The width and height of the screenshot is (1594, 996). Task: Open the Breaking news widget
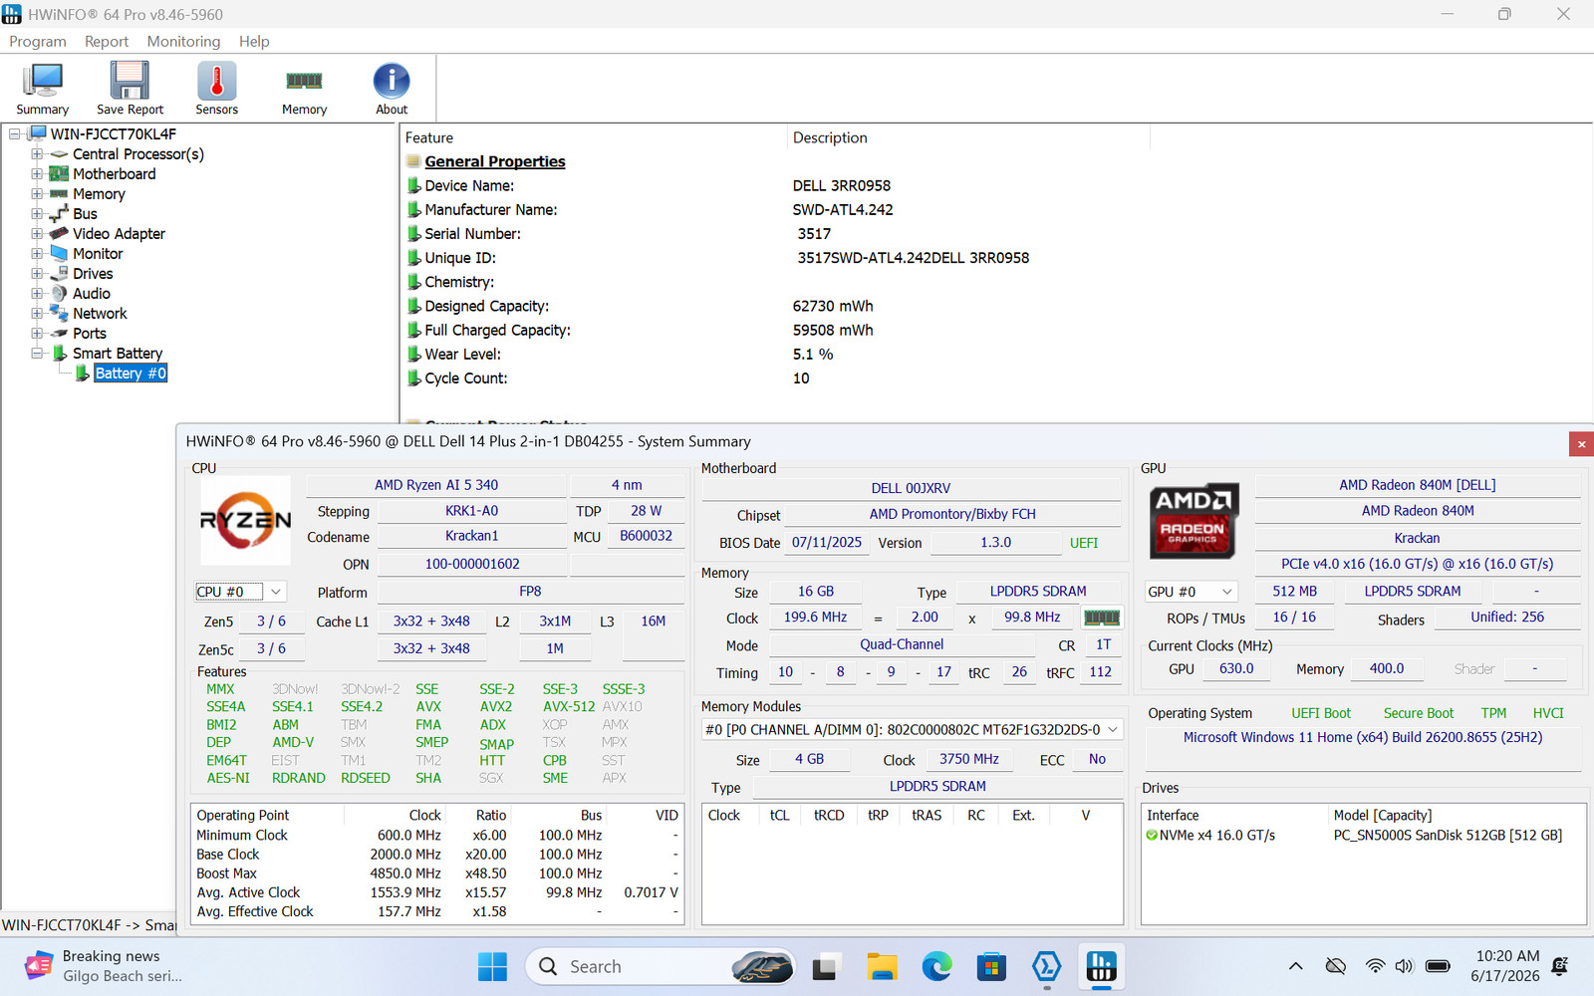point(105,966)
